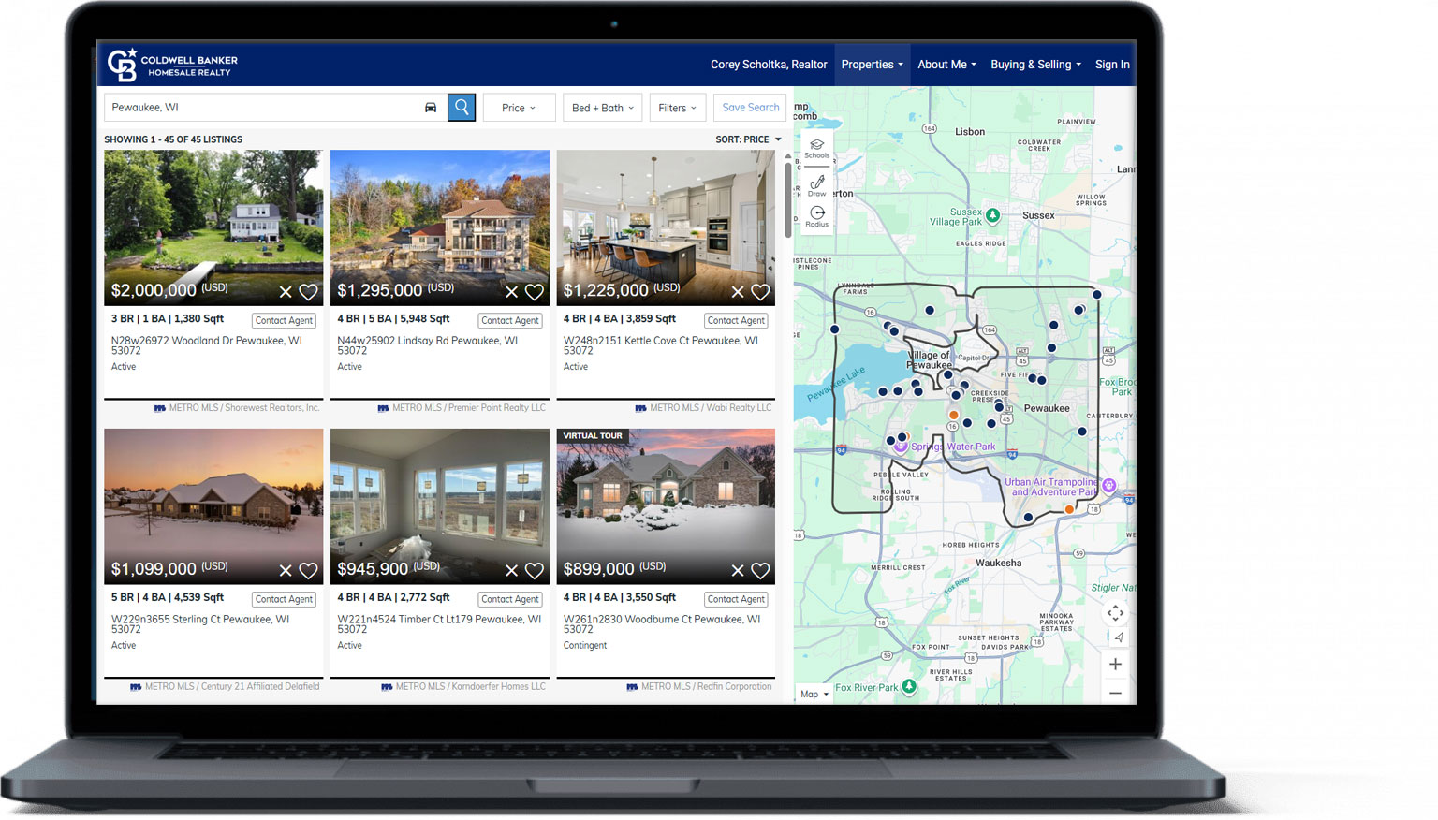Dismiss the $1,295,000 Lindsay Rd listing
Image resolution: width=1438 pixels, height=820 pixels.
[512, 292]
